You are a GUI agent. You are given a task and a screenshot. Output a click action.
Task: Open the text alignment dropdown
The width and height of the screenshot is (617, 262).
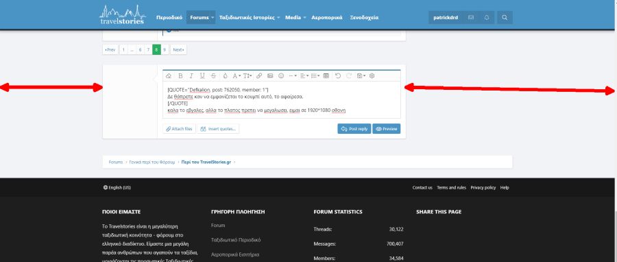point(304,76)
